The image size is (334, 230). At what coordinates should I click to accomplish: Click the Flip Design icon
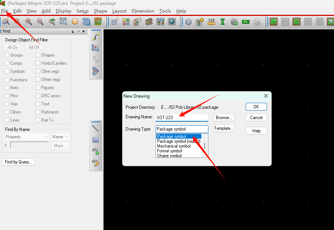(x=98, y=21)
